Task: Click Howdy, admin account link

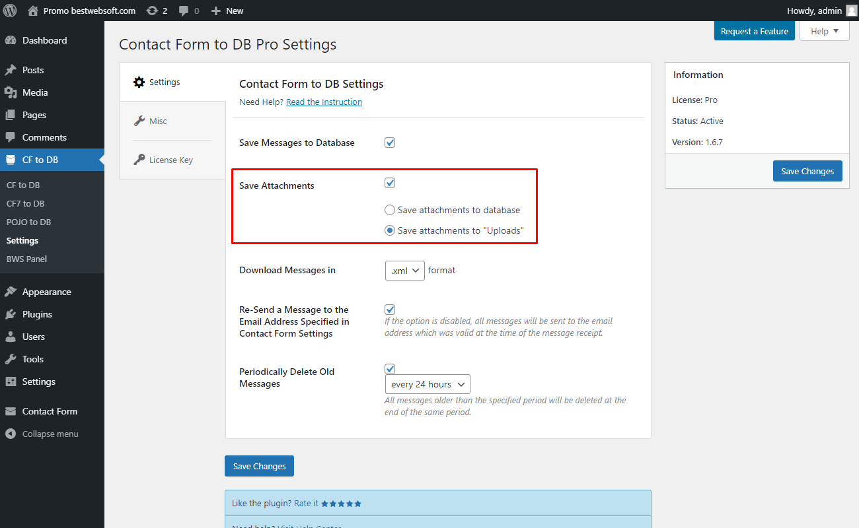Action: 814,11
